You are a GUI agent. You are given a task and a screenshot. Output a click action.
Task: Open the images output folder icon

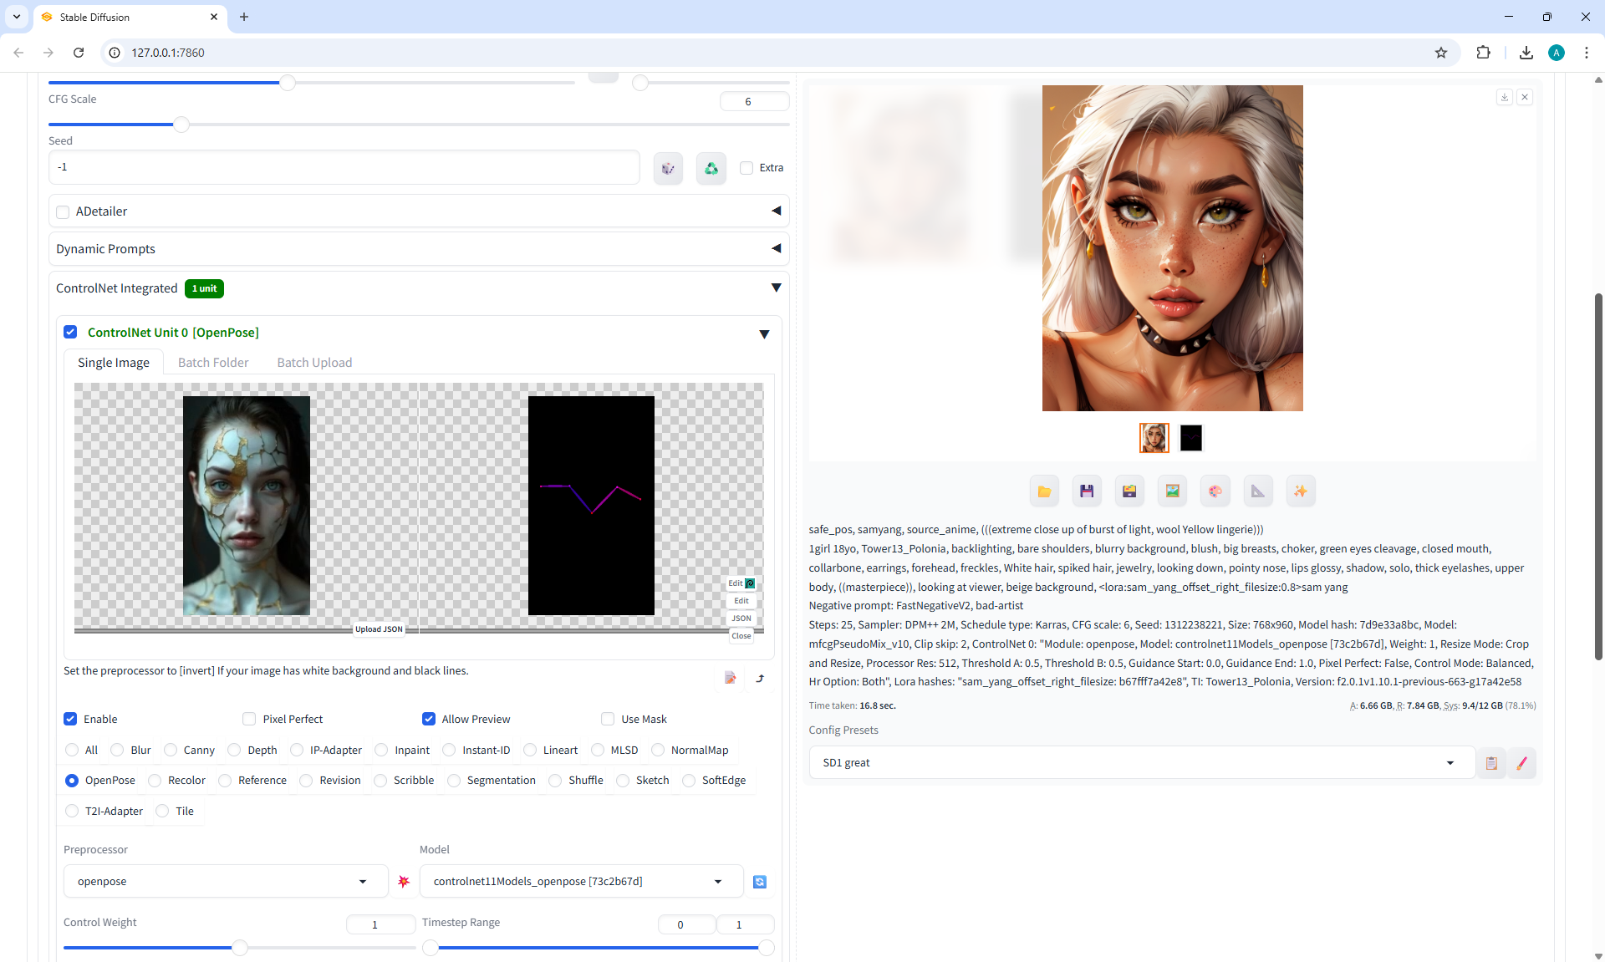pos(1044,491)
